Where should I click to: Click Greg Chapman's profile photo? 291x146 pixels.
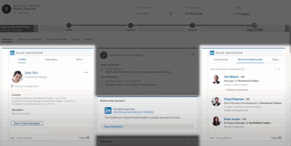(x=216, y=102)
